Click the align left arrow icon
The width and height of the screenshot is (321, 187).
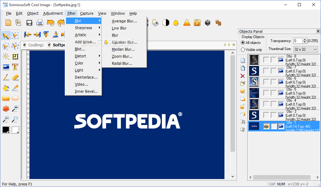28,34
